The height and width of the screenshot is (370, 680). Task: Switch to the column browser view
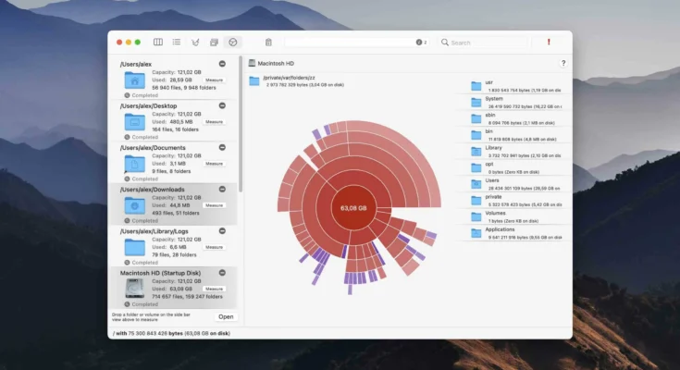[158, 42]
